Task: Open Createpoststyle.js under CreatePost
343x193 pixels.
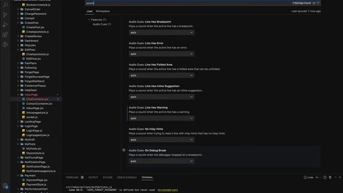Action: (38, 32)
